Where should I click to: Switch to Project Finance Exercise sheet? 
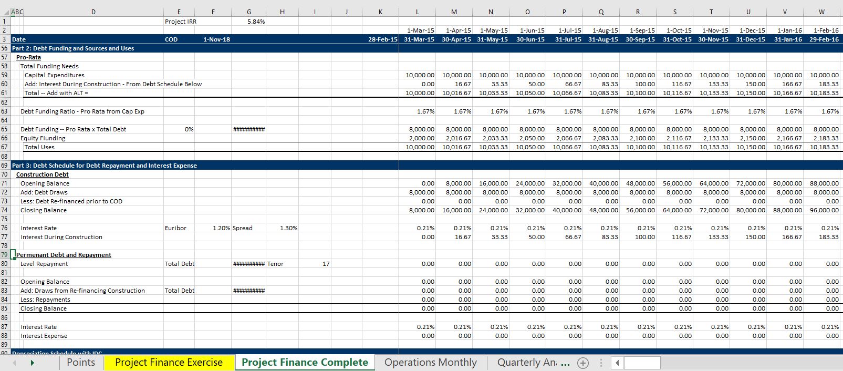point(169,362)
